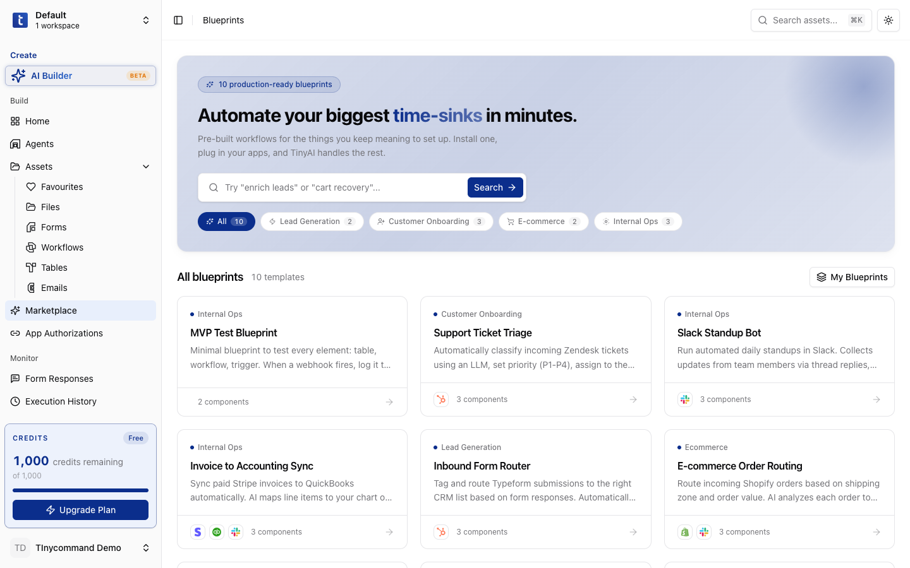The width and height of the screenshot is (910, 568).
Task: Open the Tinycommand Demo account menu
Action: pos(80,548)
